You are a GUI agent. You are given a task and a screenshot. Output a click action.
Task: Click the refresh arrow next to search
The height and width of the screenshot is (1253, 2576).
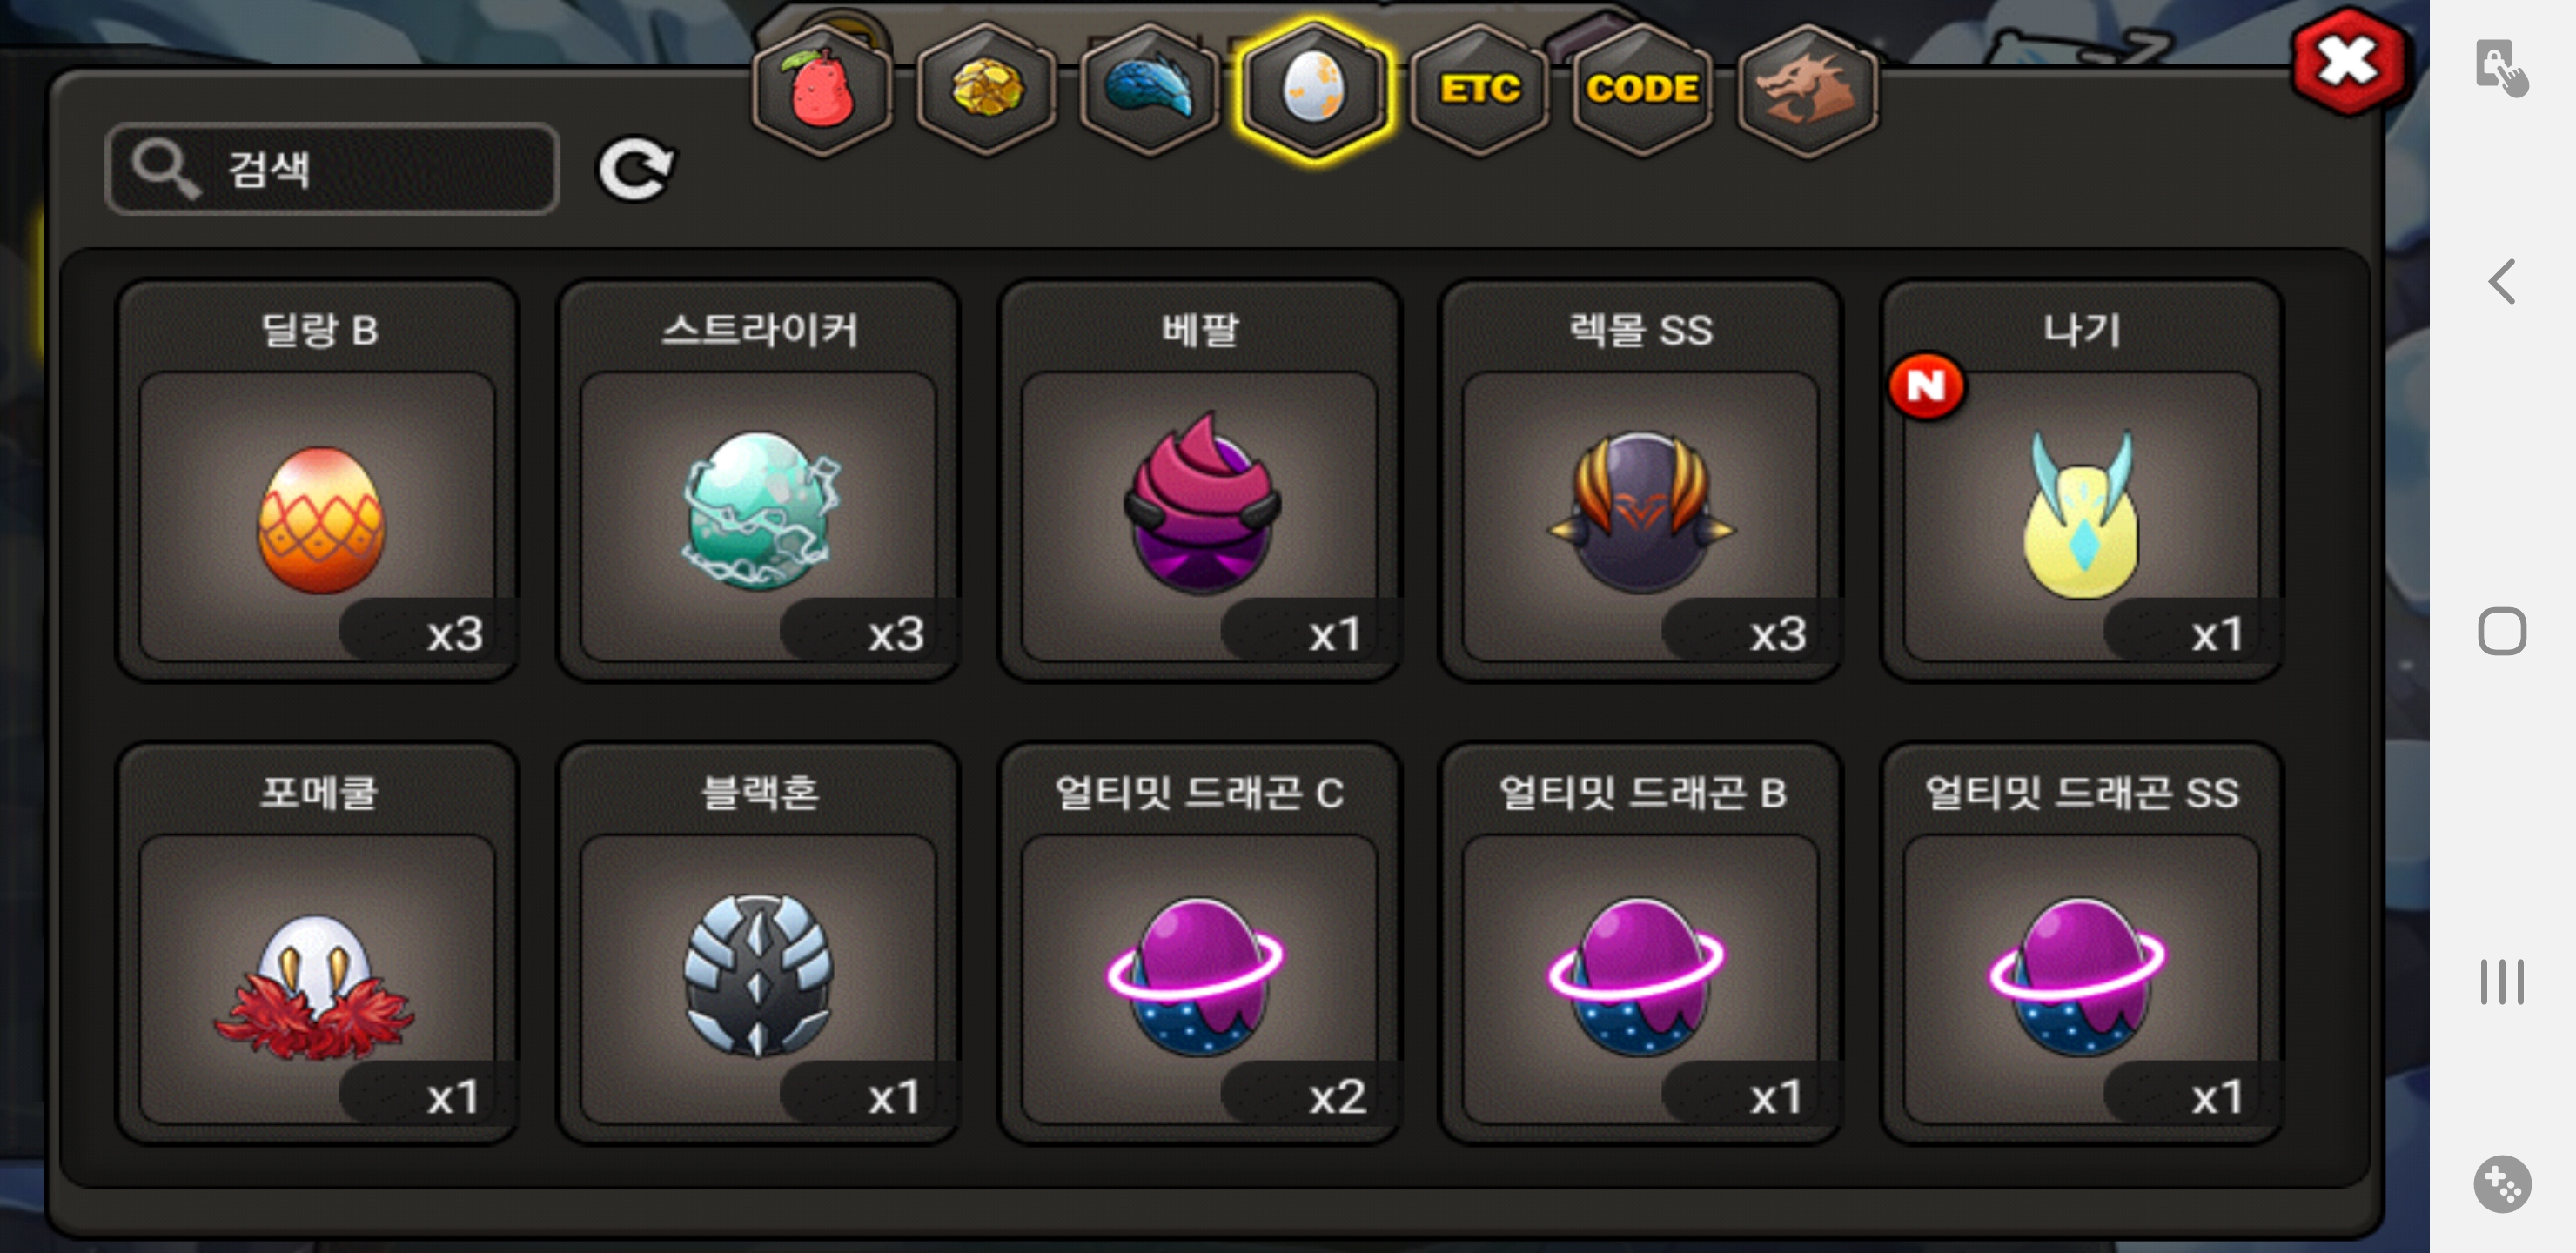click(636, 168)
